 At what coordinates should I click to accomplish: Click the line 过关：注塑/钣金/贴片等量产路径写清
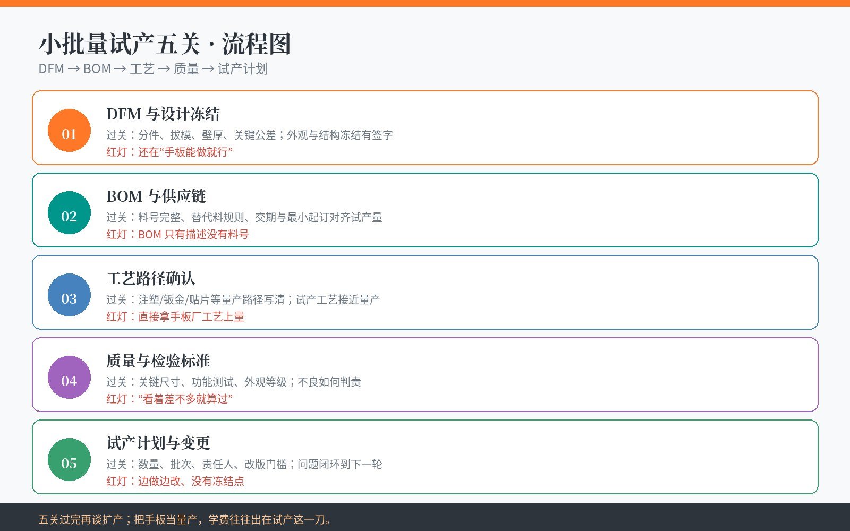click(x=195, y=299)
